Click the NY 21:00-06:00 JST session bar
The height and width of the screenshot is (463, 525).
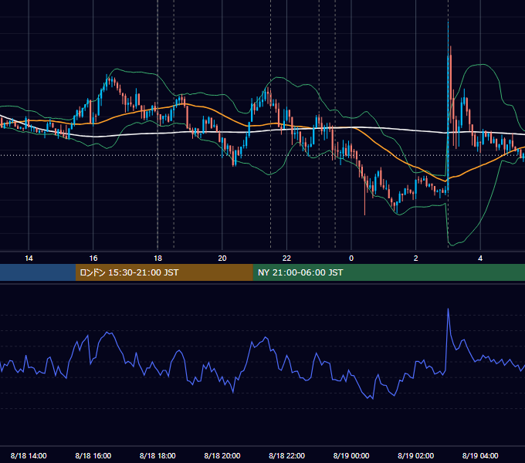(x=388, y=272)
